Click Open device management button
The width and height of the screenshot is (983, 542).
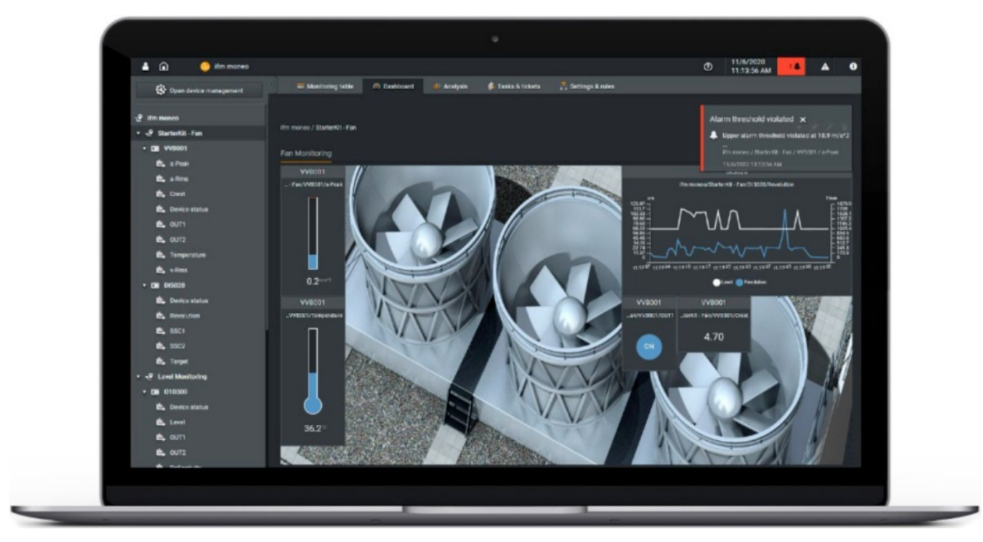point(200,90)
